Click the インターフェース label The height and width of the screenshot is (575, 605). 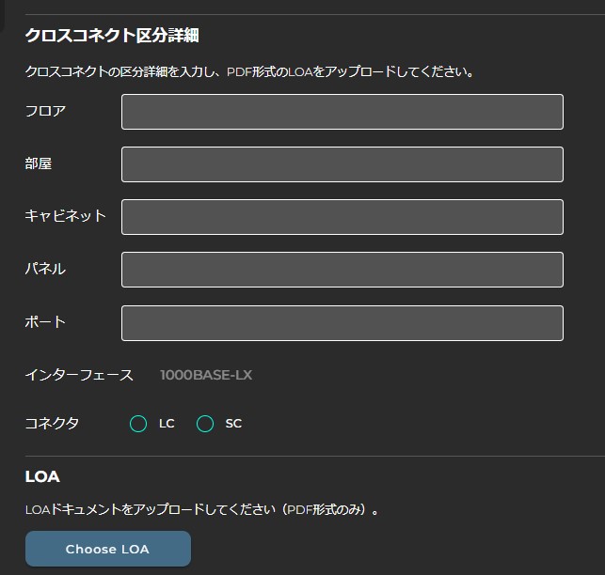point(79,376)
